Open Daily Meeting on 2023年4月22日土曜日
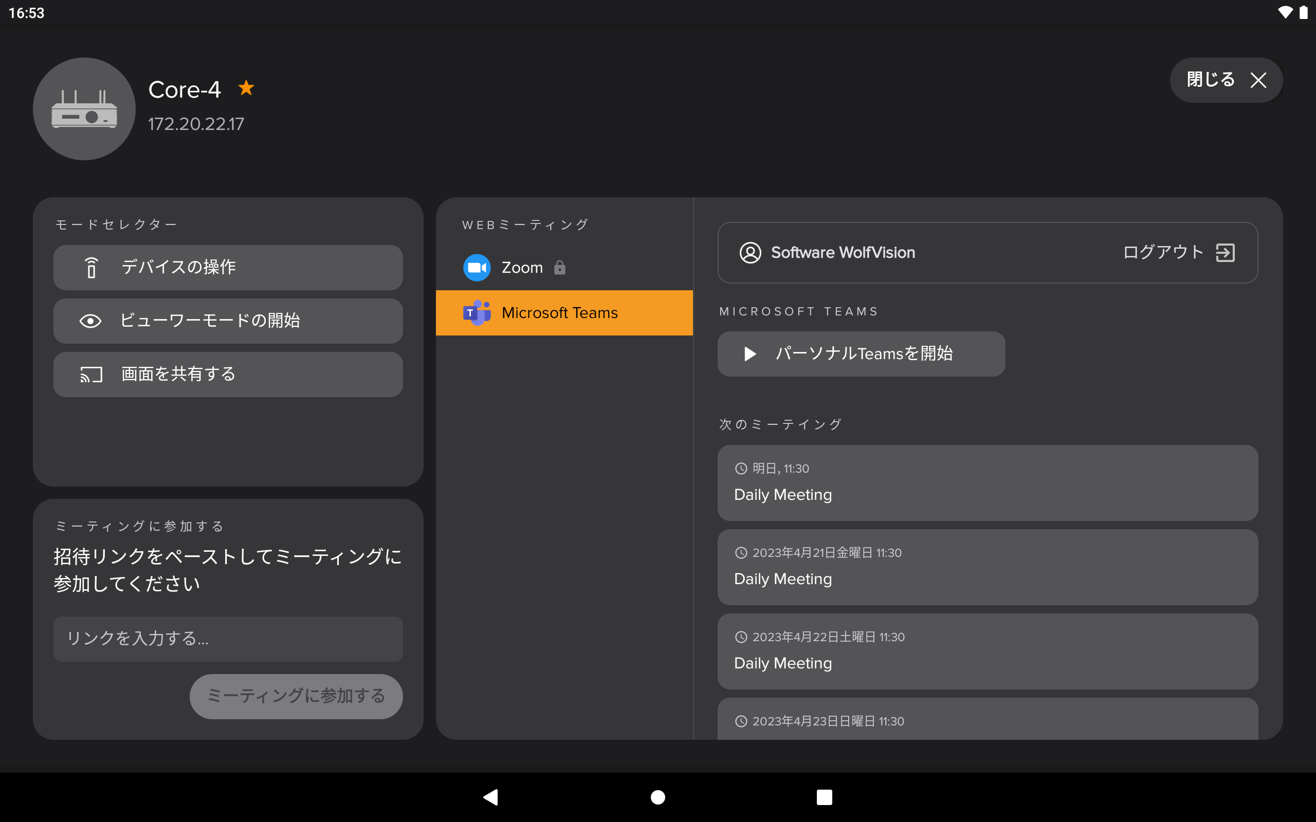 click(988, 651)
